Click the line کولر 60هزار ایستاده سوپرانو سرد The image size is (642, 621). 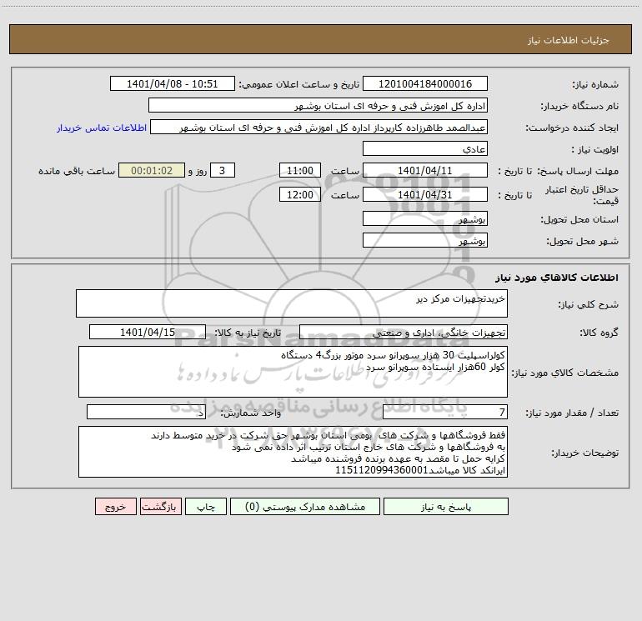(435, 367)
